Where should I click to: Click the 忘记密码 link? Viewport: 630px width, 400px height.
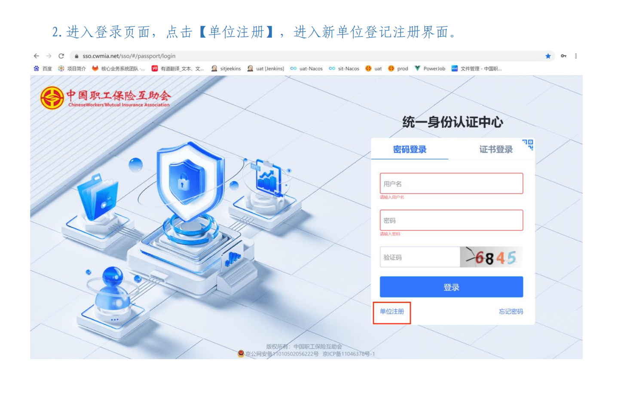(511, 312)
